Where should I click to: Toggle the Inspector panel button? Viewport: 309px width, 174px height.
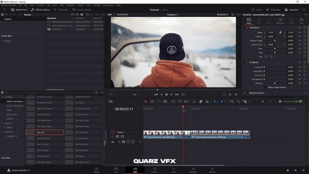(x=292, y=10)
